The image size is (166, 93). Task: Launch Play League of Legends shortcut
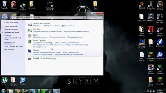(x=142, y=44)
